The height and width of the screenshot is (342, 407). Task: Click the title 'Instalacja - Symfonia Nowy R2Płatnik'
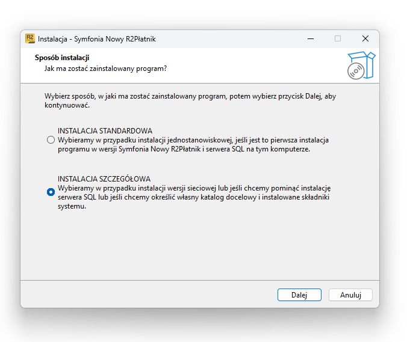96,39
